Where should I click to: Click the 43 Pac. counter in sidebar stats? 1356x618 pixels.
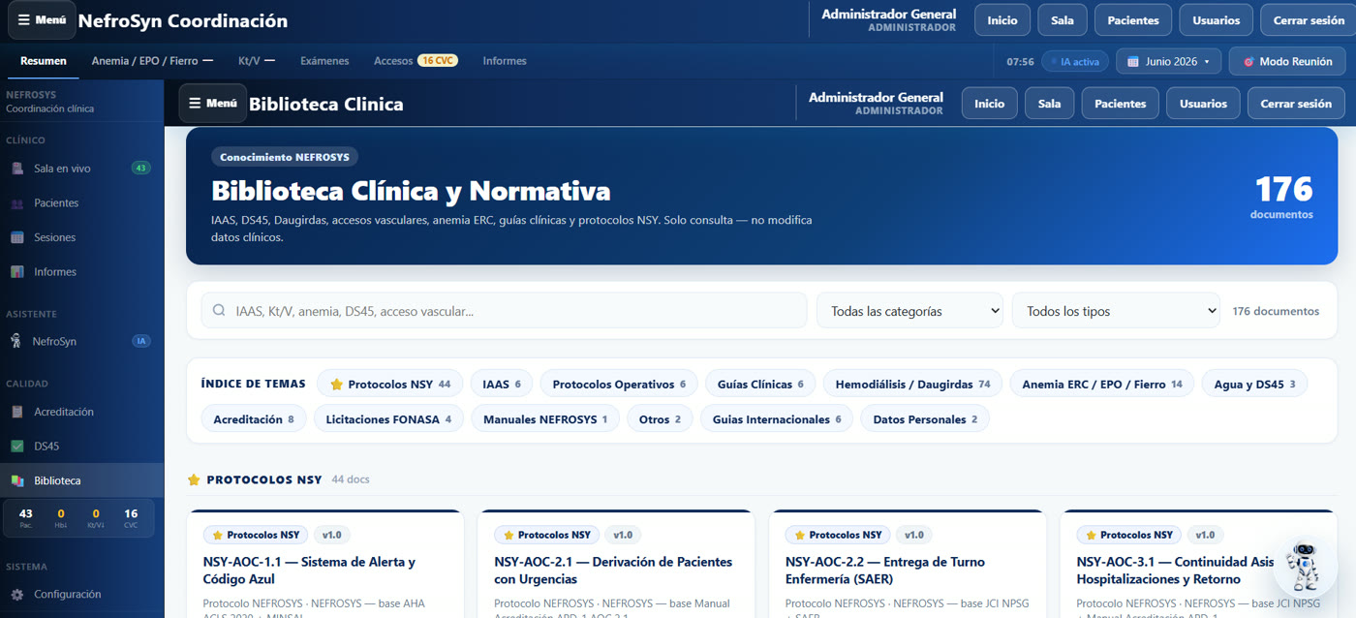tap(26, 518)
